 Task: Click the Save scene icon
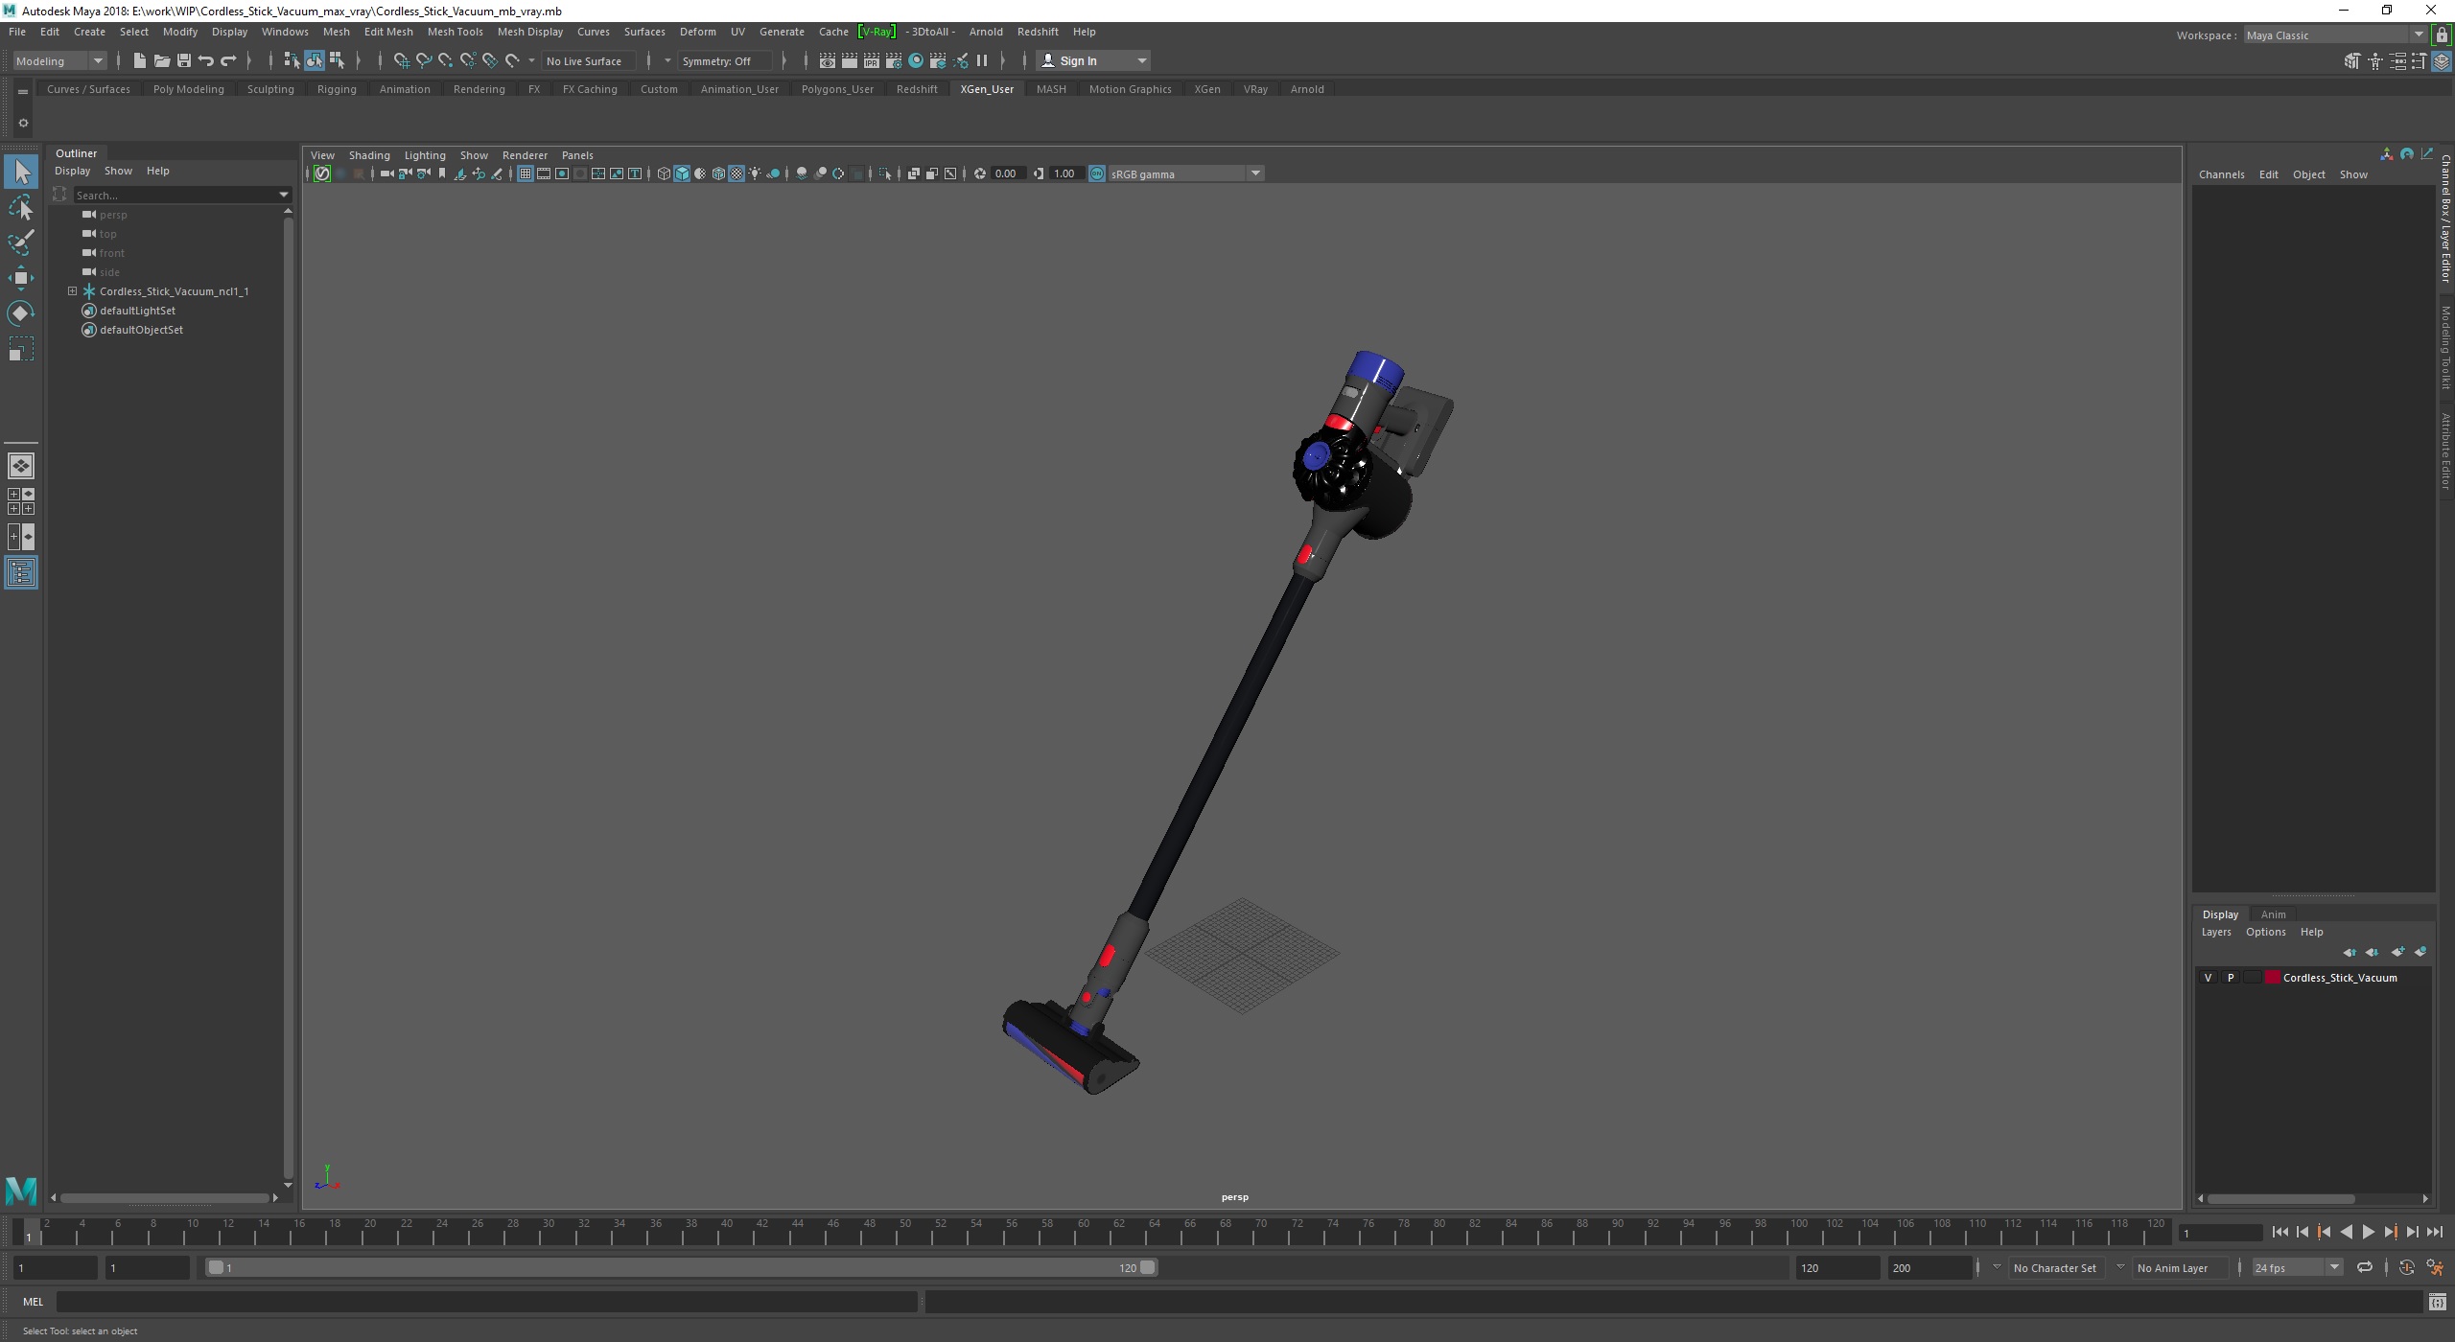coord(183,60)
